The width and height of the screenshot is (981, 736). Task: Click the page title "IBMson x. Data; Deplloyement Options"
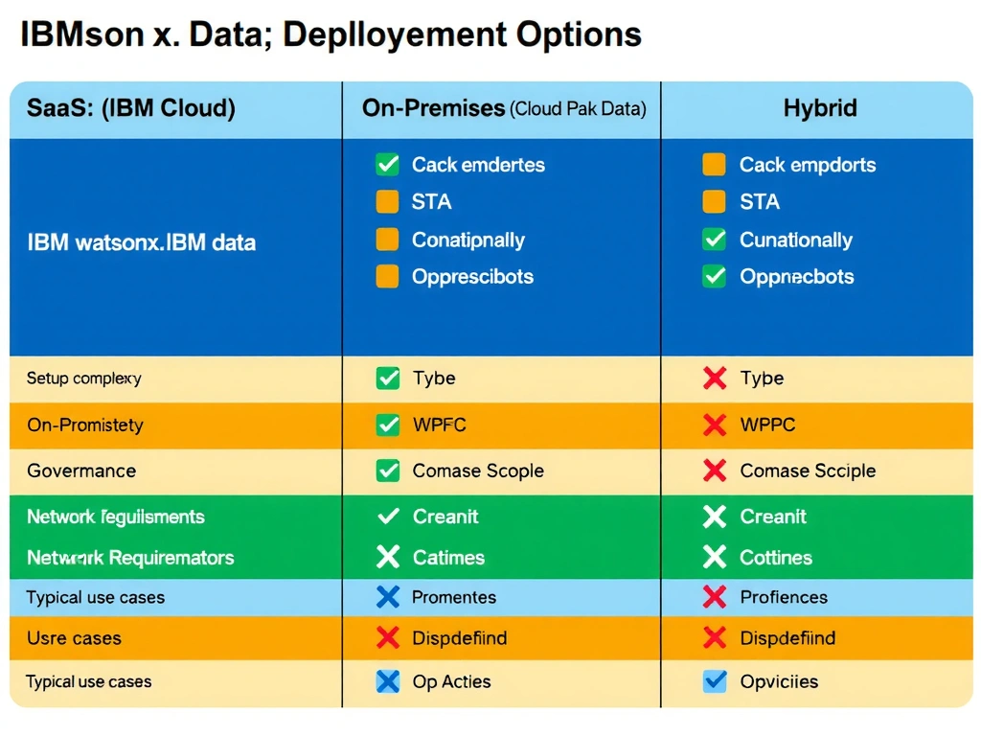331,34
